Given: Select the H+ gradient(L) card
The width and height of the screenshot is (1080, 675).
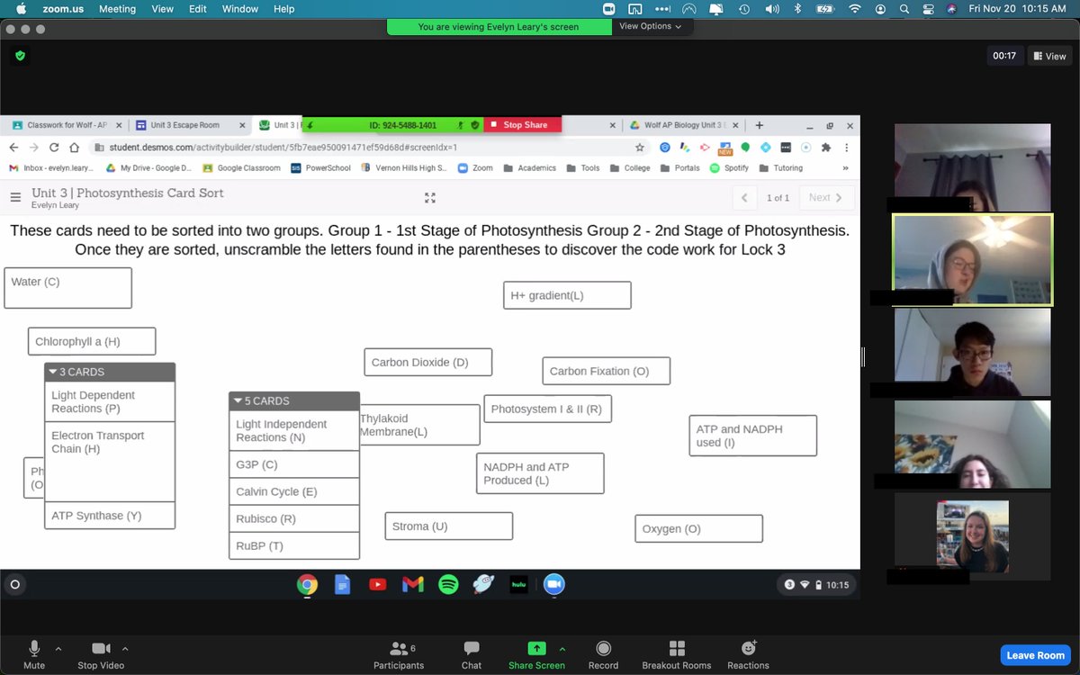Looking at the screenshot, I should 567,295.
